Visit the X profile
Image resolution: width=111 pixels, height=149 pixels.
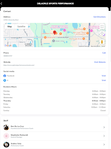tap(104, 80)
